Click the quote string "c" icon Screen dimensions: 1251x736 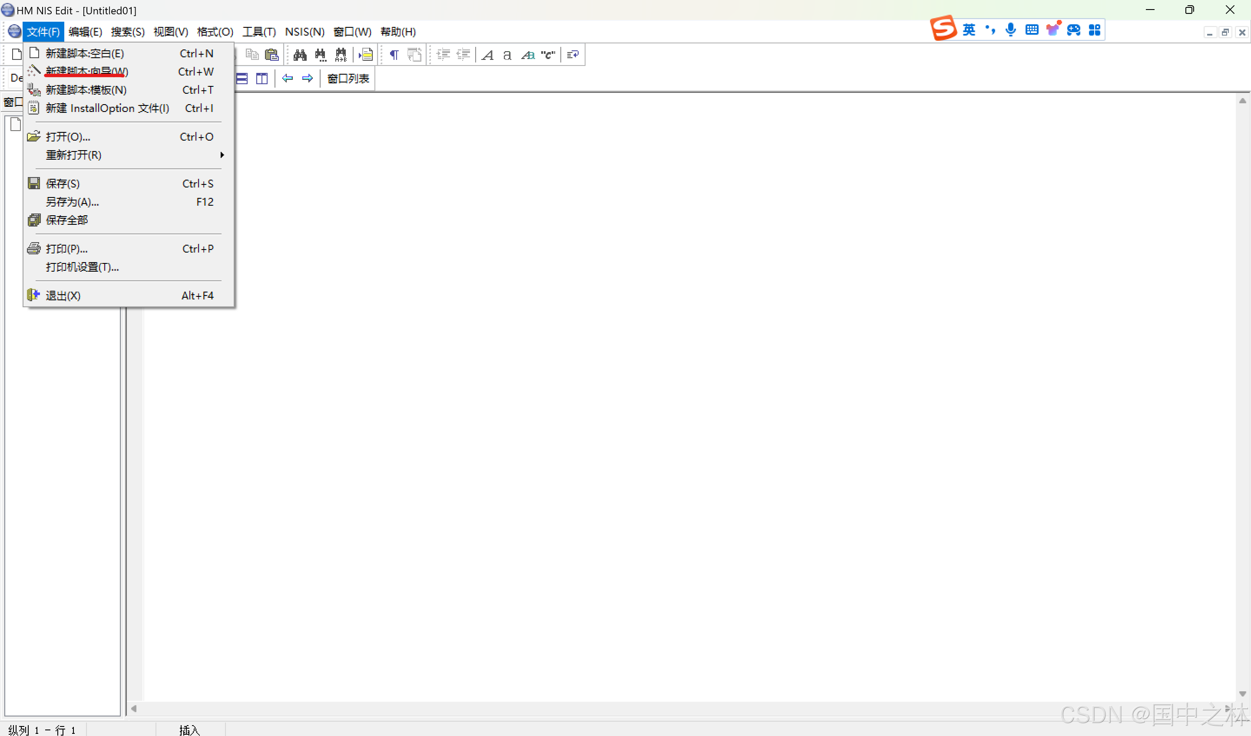tap(548, 55)
